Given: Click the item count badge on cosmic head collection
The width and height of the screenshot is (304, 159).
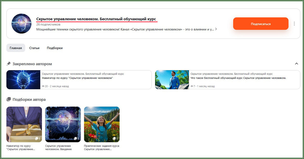Looking at the screenshot, I should tap(76, 138).
